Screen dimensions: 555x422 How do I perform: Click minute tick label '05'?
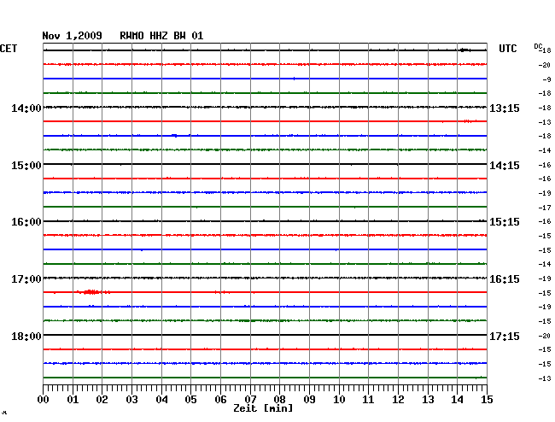tap(190, 400)
